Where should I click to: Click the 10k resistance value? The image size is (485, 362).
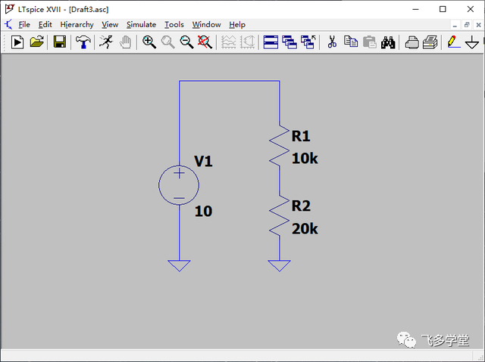tap(305, 159)
